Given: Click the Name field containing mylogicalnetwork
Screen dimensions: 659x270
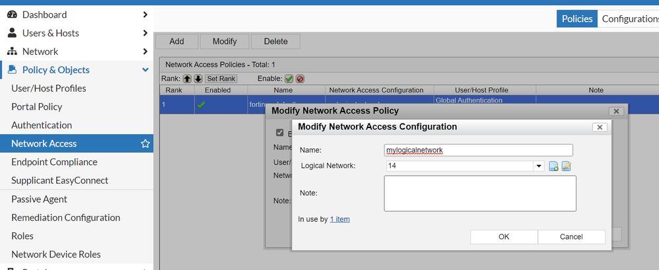Looking at the screenshot, I should [478, 150].
